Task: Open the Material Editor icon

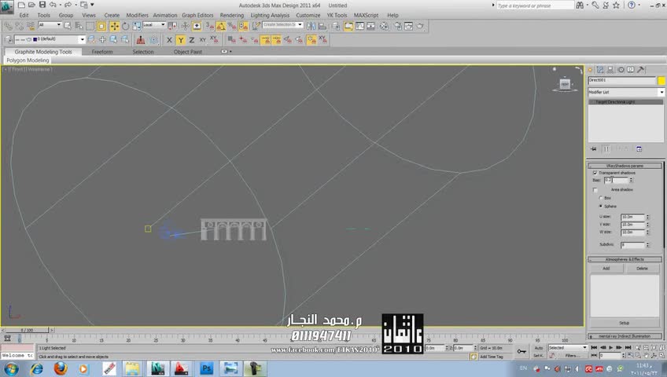Action: pyautogui.click(x=384, y=27)
